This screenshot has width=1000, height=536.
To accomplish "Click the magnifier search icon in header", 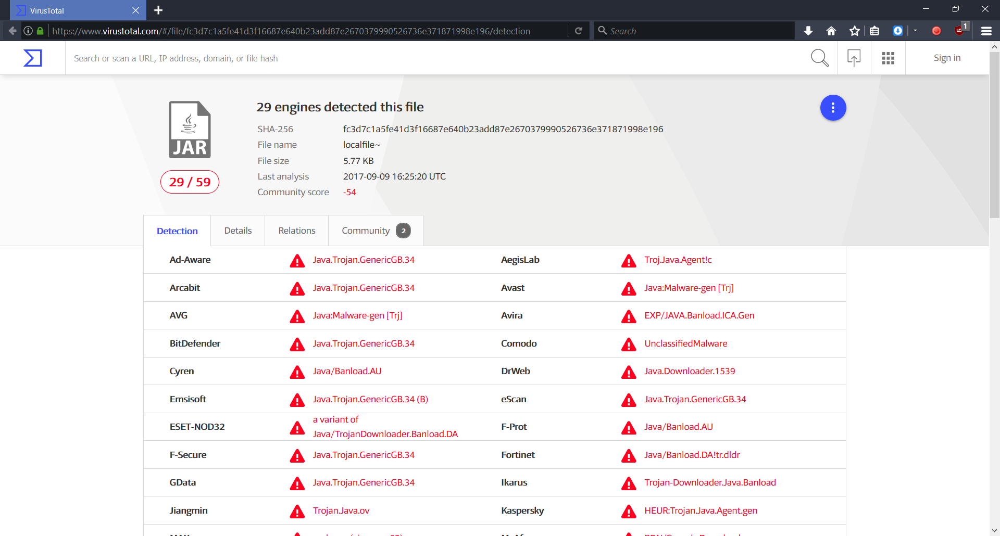I will (819, 58).
